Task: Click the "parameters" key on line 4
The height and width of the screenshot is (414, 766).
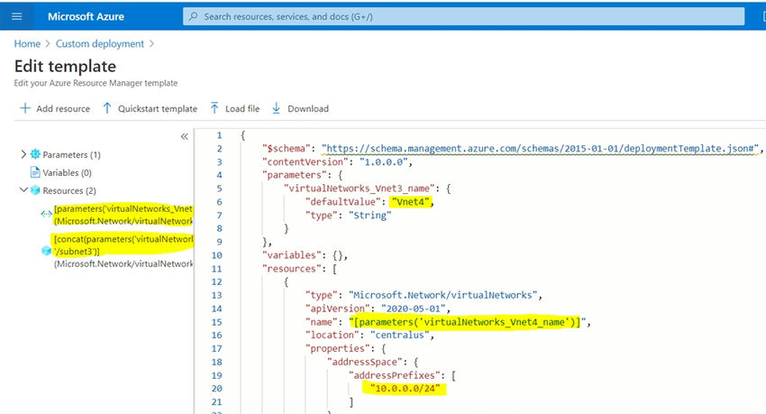Action: [295, 175]
